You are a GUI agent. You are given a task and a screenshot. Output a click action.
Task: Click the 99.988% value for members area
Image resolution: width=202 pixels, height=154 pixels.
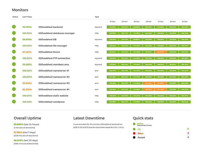(x=27, y=65)
